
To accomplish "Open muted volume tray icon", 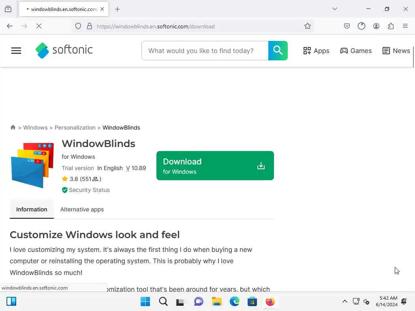I will tap(366, 301).
